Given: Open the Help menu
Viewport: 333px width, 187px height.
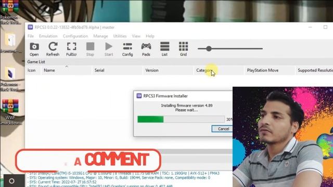Looking at the screenshot, I should click(150, 36).
